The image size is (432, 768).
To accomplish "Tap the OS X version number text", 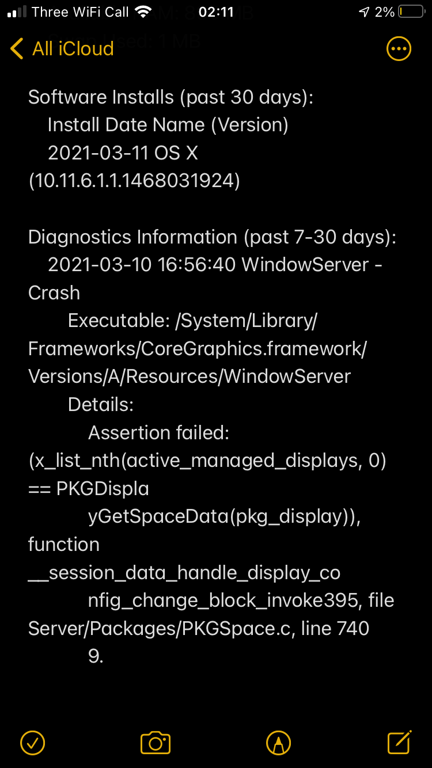I will coord(134,181).
